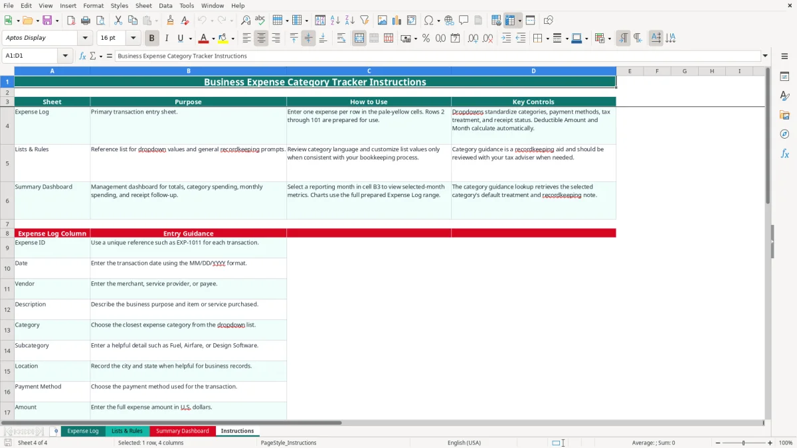Open the Styles menu
This screenshot has width=797, height=448.
click(120, 5)
